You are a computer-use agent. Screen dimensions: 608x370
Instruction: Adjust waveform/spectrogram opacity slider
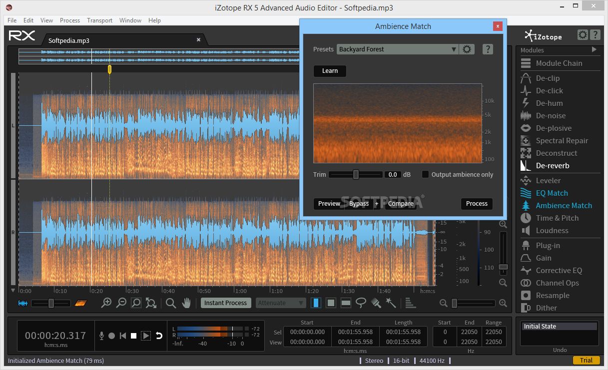(50, 303)
